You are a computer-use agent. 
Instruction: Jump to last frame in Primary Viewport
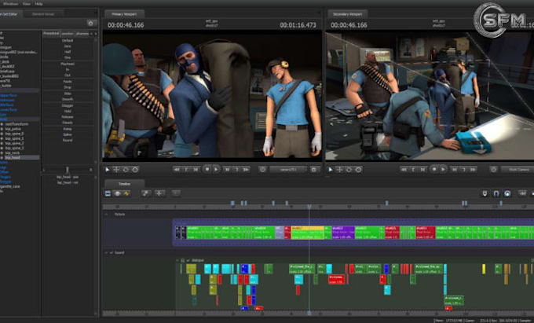tap(246, 169)
